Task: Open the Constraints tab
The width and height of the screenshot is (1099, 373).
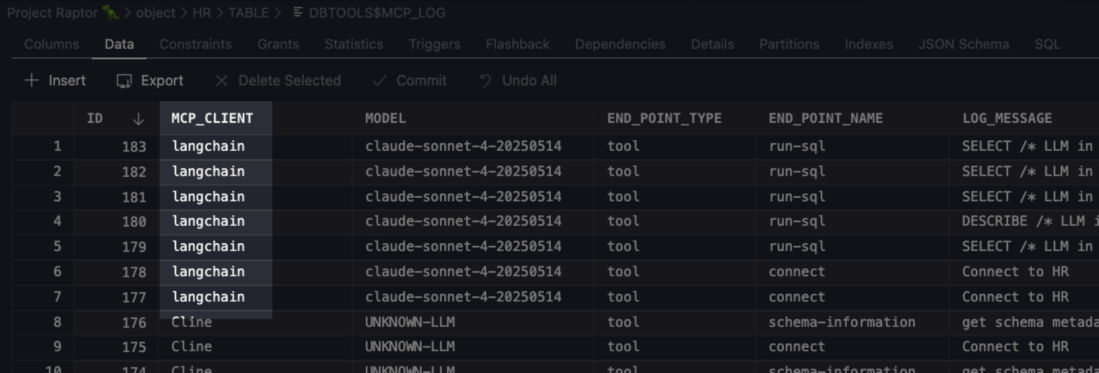Action: 196,44
